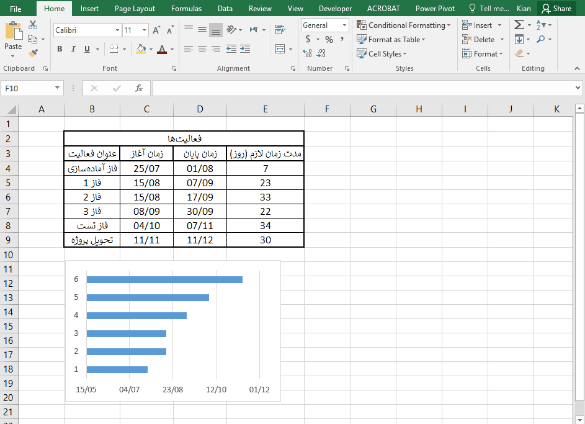Toggle Center horizontal alignment
Screen dimensions: 585x424
tap(202, 49)
